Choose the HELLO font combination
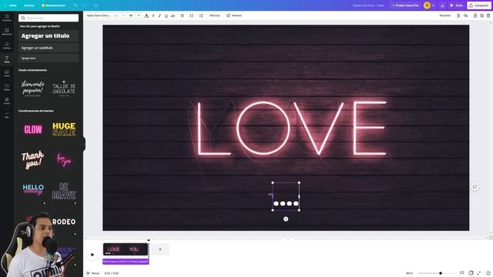This screenshot has width=493, height=277. pos(33,190)
